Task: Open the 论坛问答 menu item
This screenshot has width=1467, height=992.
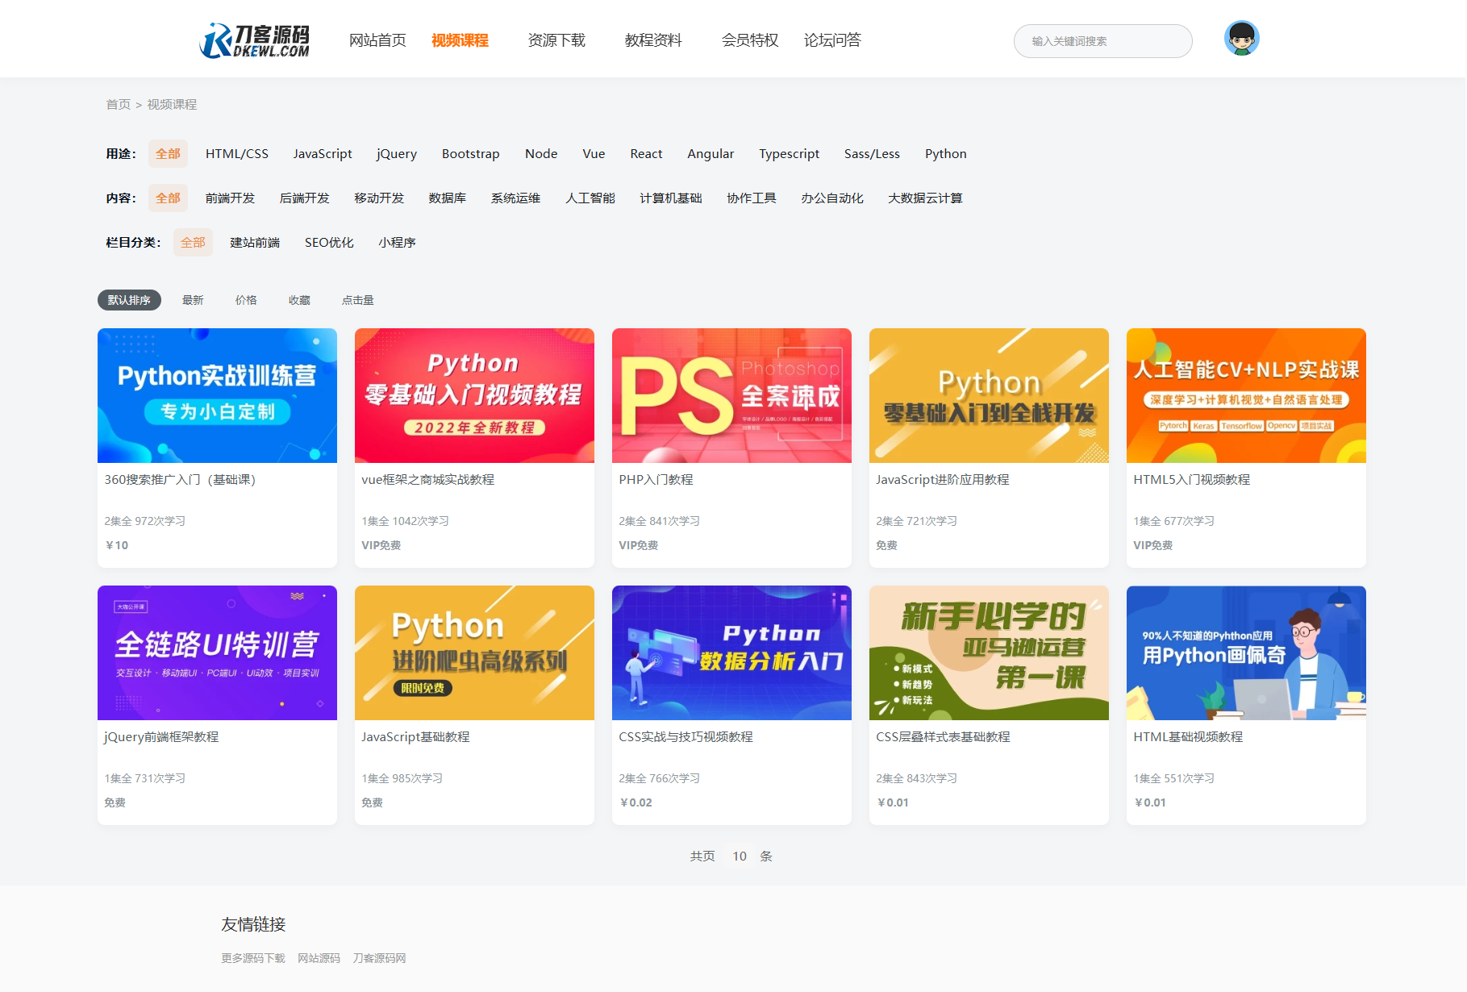Action: click(833, 40)
